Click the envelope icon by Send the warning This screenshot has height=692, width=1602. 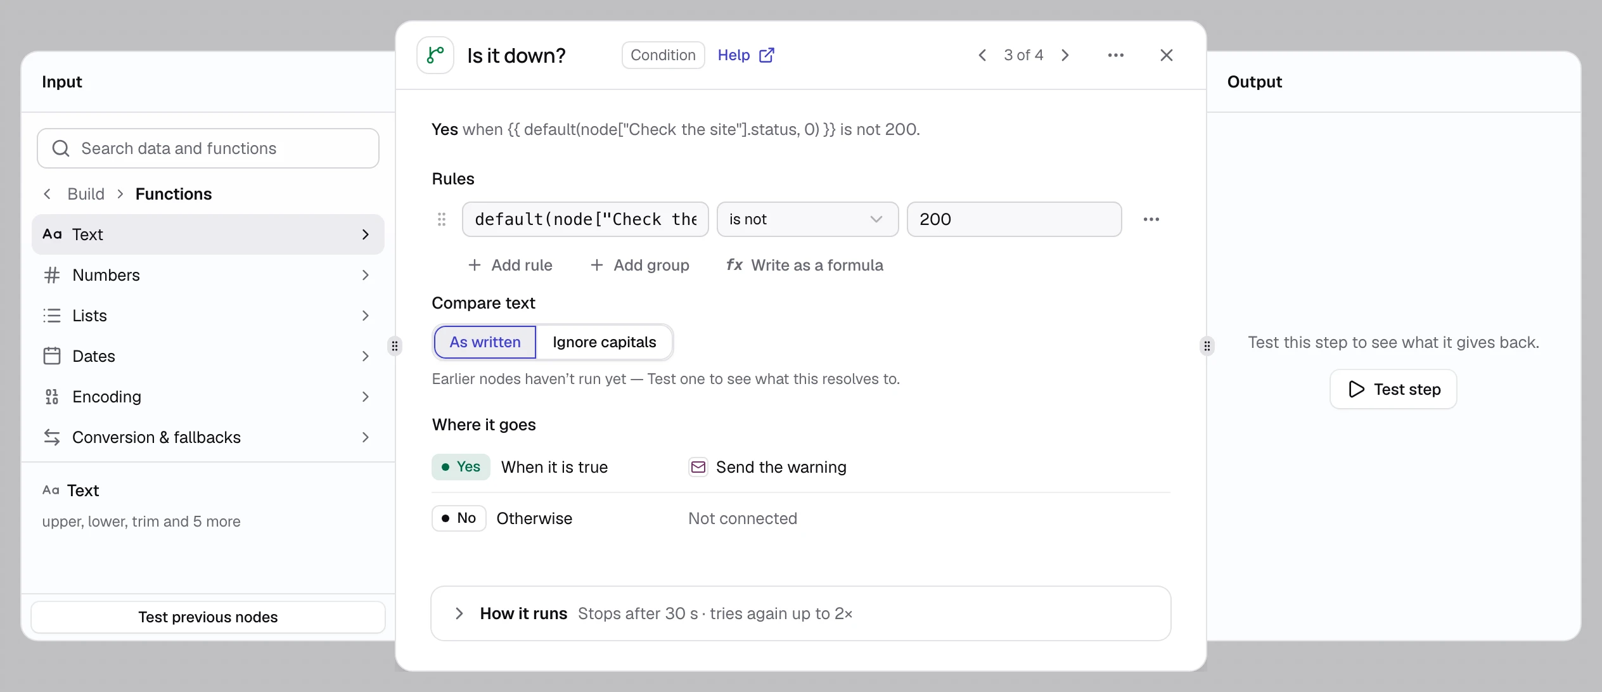tap(698, 467)
